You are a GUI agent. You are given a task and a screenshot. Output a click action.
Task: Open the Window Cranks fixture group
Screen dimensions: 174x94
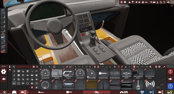click(x=103, y=74)
